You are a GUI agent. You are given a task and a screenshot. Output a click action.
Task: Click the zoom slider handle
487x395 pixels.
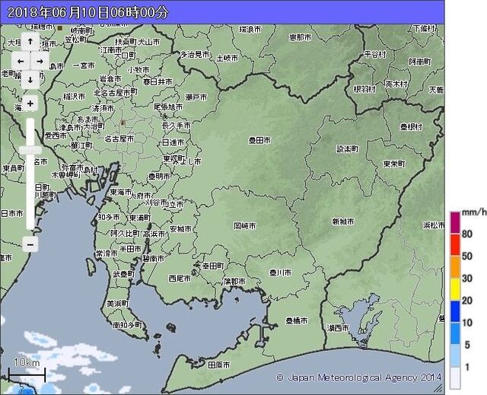coord(30,150)
